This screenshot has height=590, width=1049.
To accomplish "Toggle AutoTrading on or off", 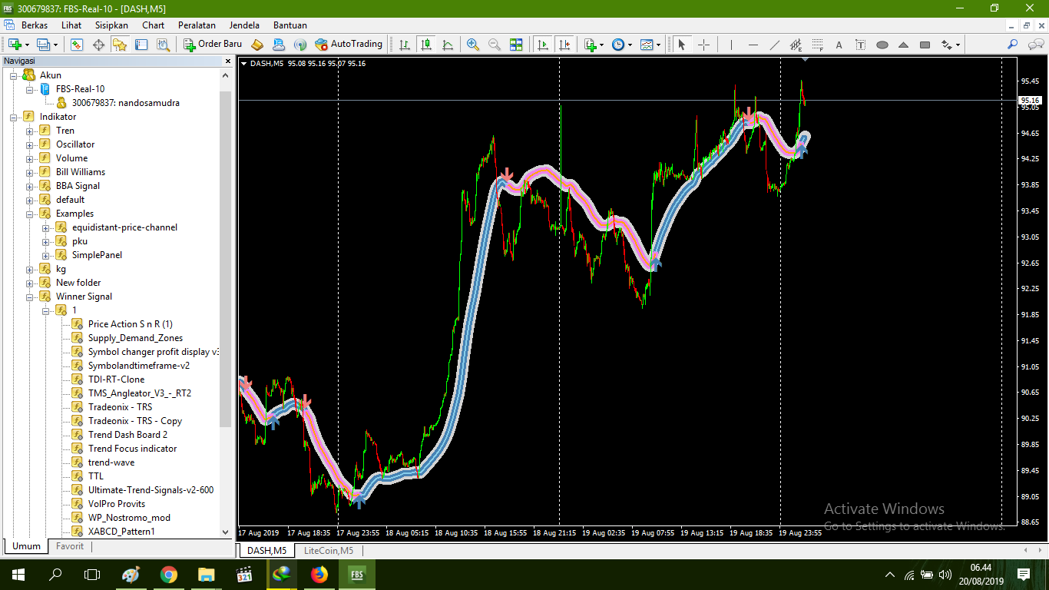I will click(346, 44).
